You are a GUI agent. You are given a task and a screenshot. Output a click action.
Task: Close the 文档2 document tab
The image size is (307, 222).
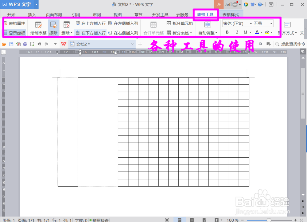(132, 44)
